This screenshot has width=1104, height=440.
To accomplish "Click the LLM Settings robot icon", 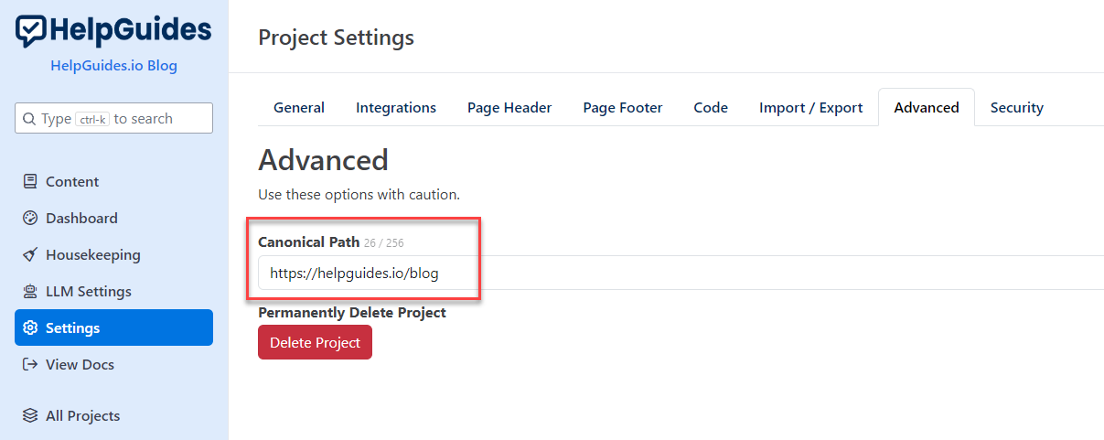I will (30, 292).
